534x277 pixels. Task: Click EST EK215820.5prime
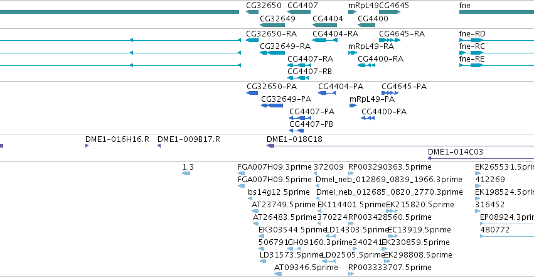(x=392, y=211)
